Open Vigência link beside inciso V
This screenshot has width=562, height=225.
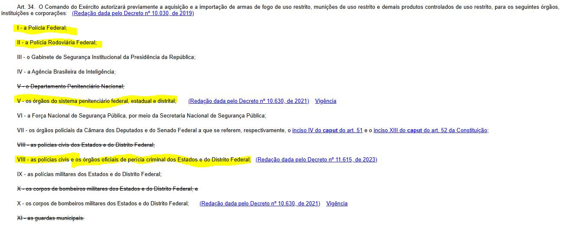(x=326, y=101)
